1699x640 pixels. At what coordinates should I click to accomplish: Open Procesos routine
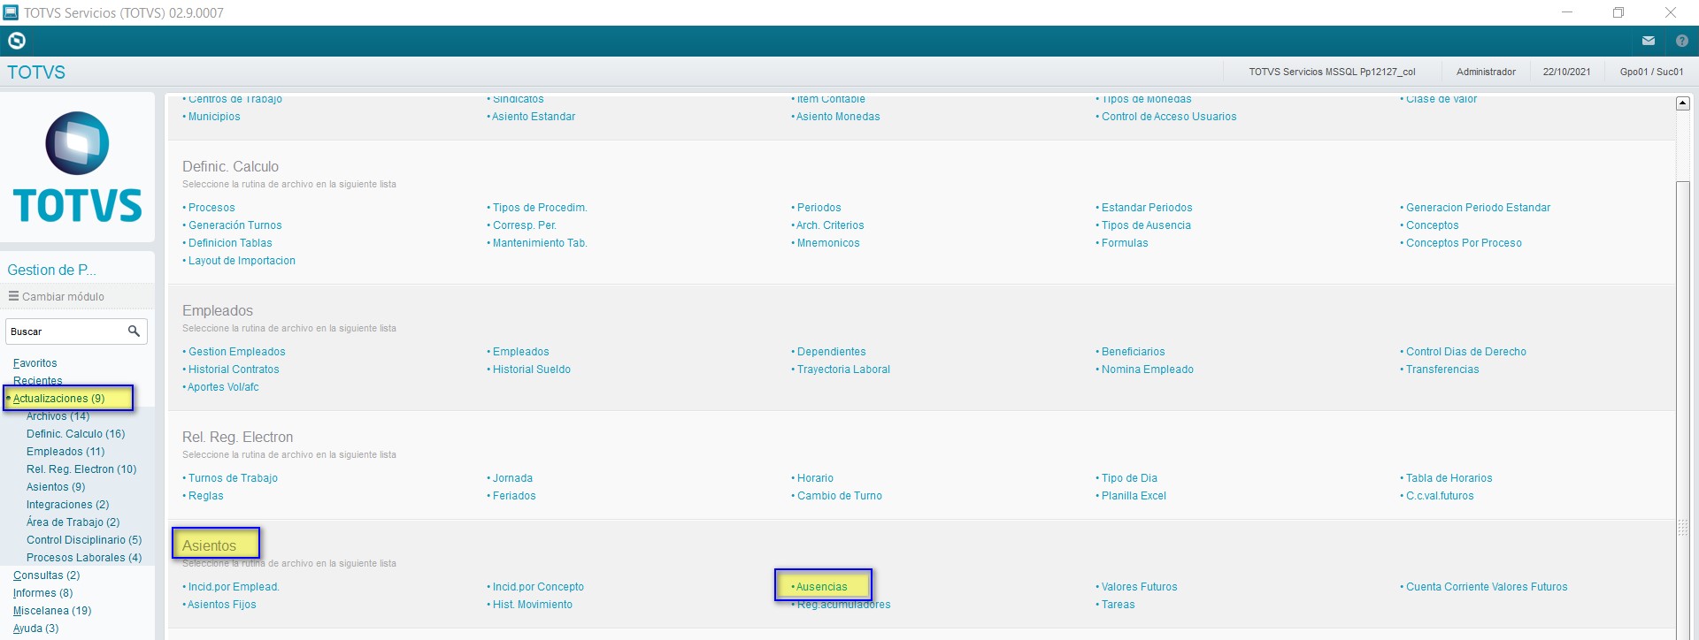211,208
